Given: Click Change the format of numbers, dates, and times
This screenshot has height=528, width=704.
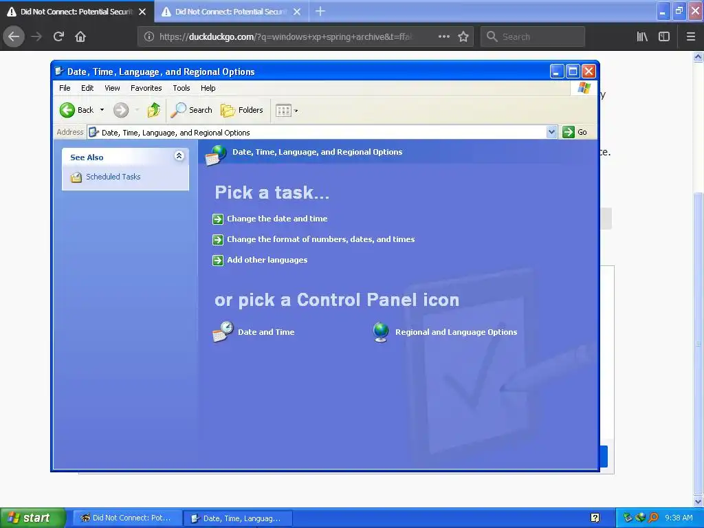Looking at the screenshot, I should click(x=320, y=239).
